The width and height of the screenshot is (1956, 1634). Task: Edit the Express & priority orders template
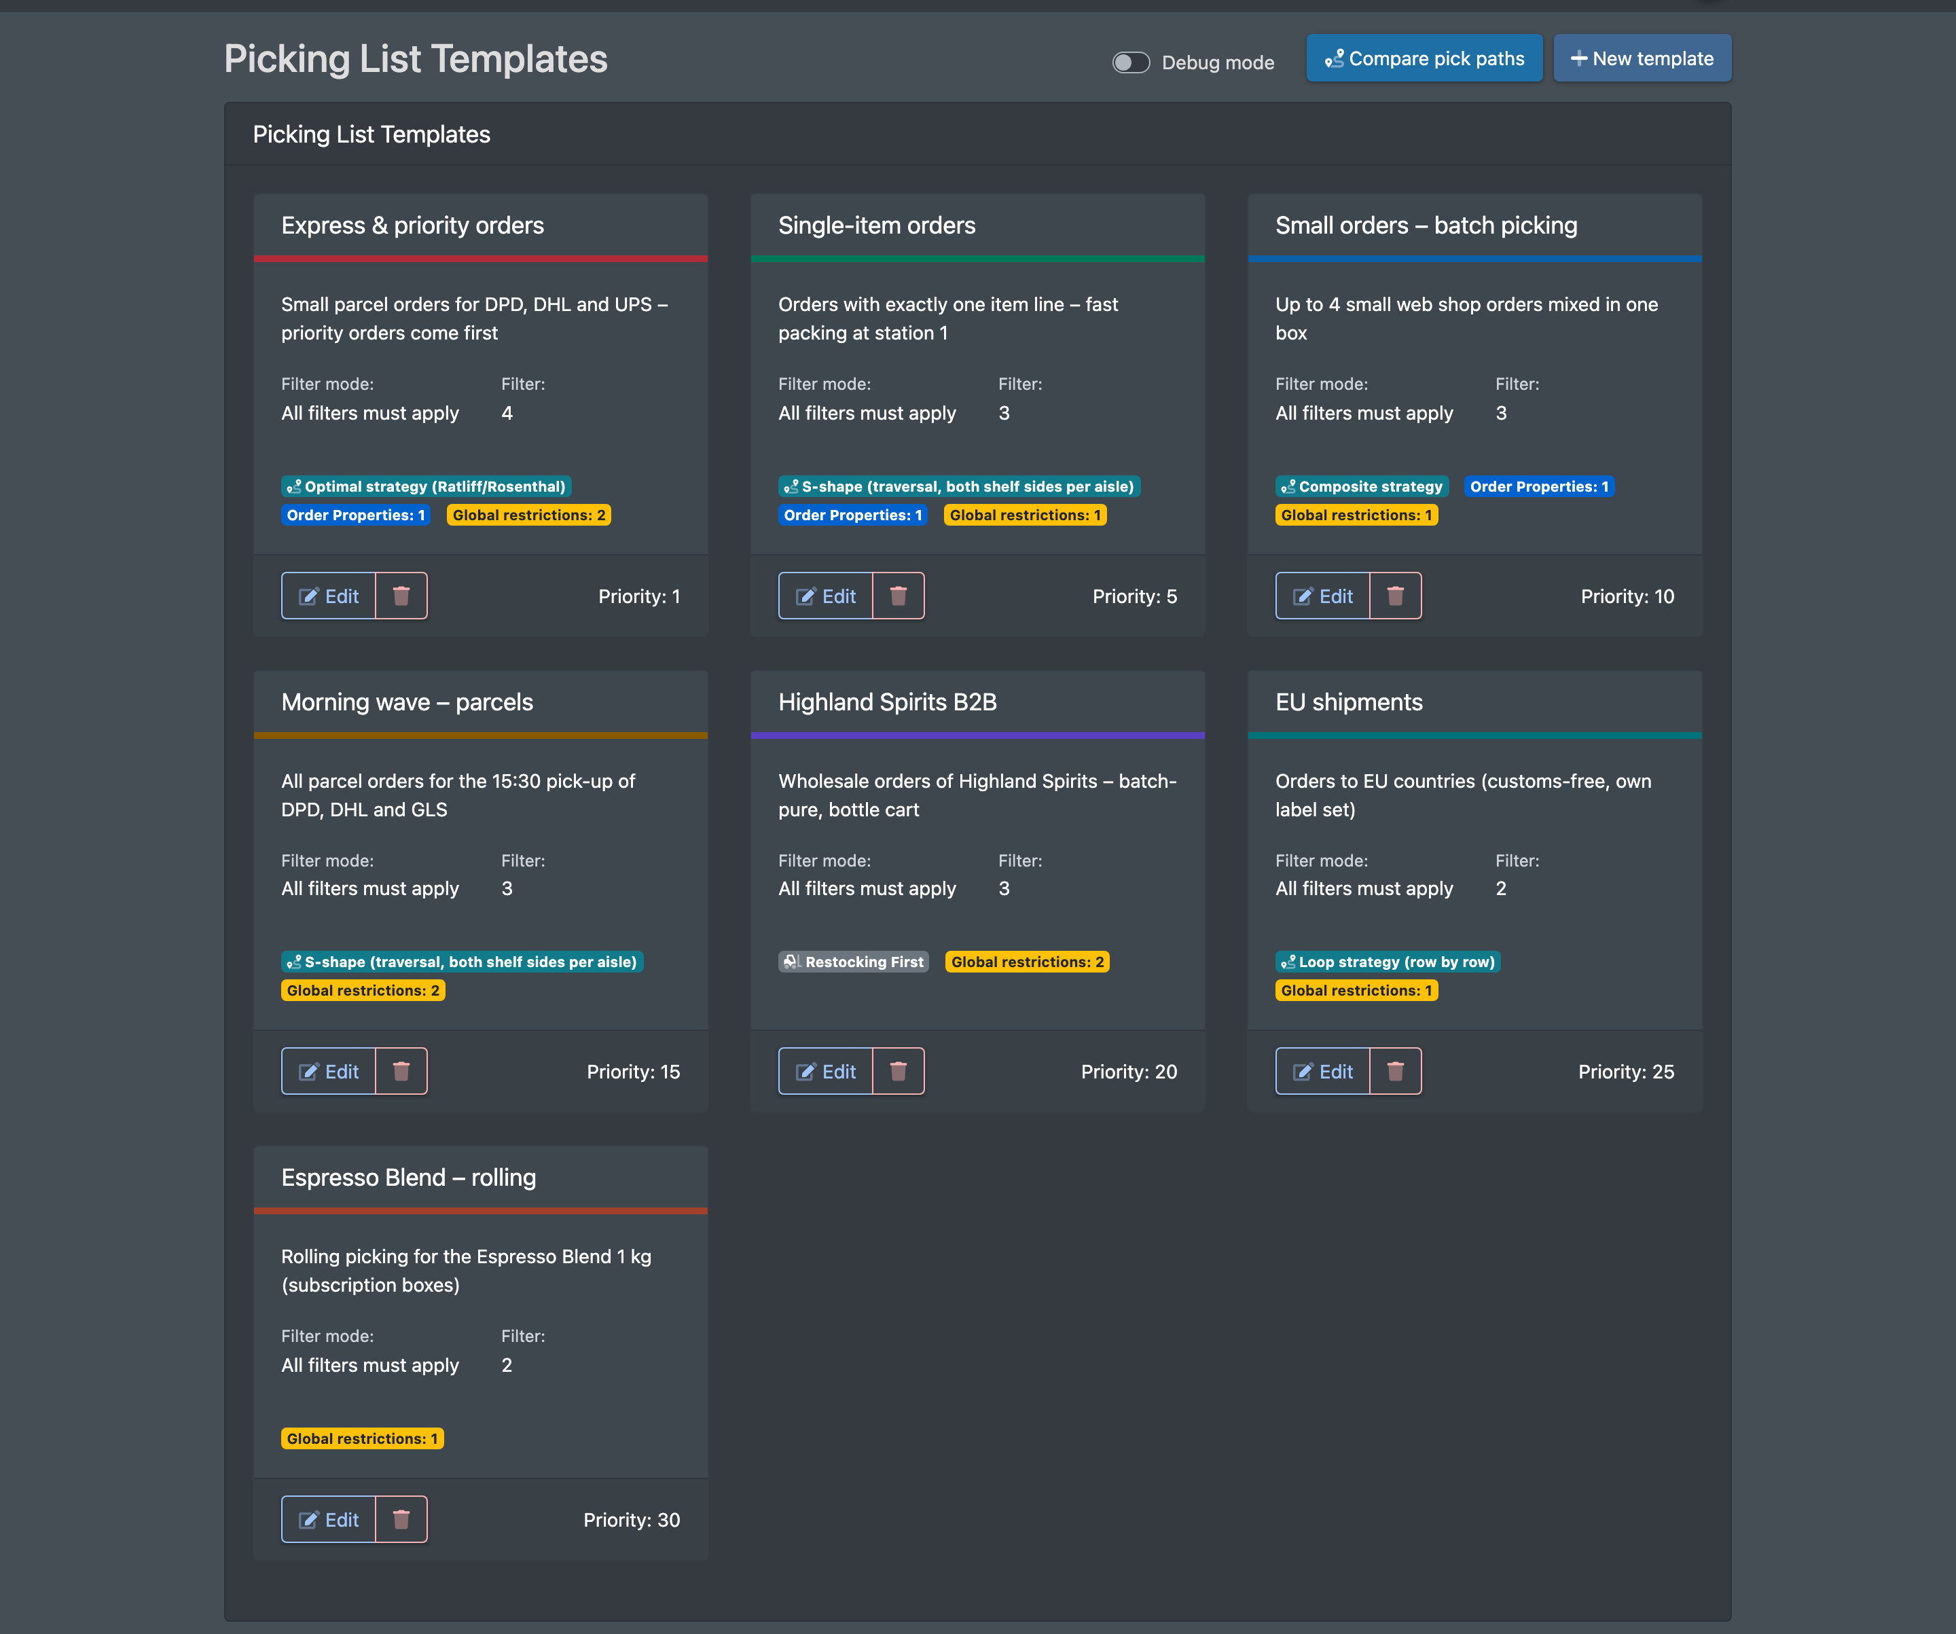pyautogui.click(x=329, y=596)
